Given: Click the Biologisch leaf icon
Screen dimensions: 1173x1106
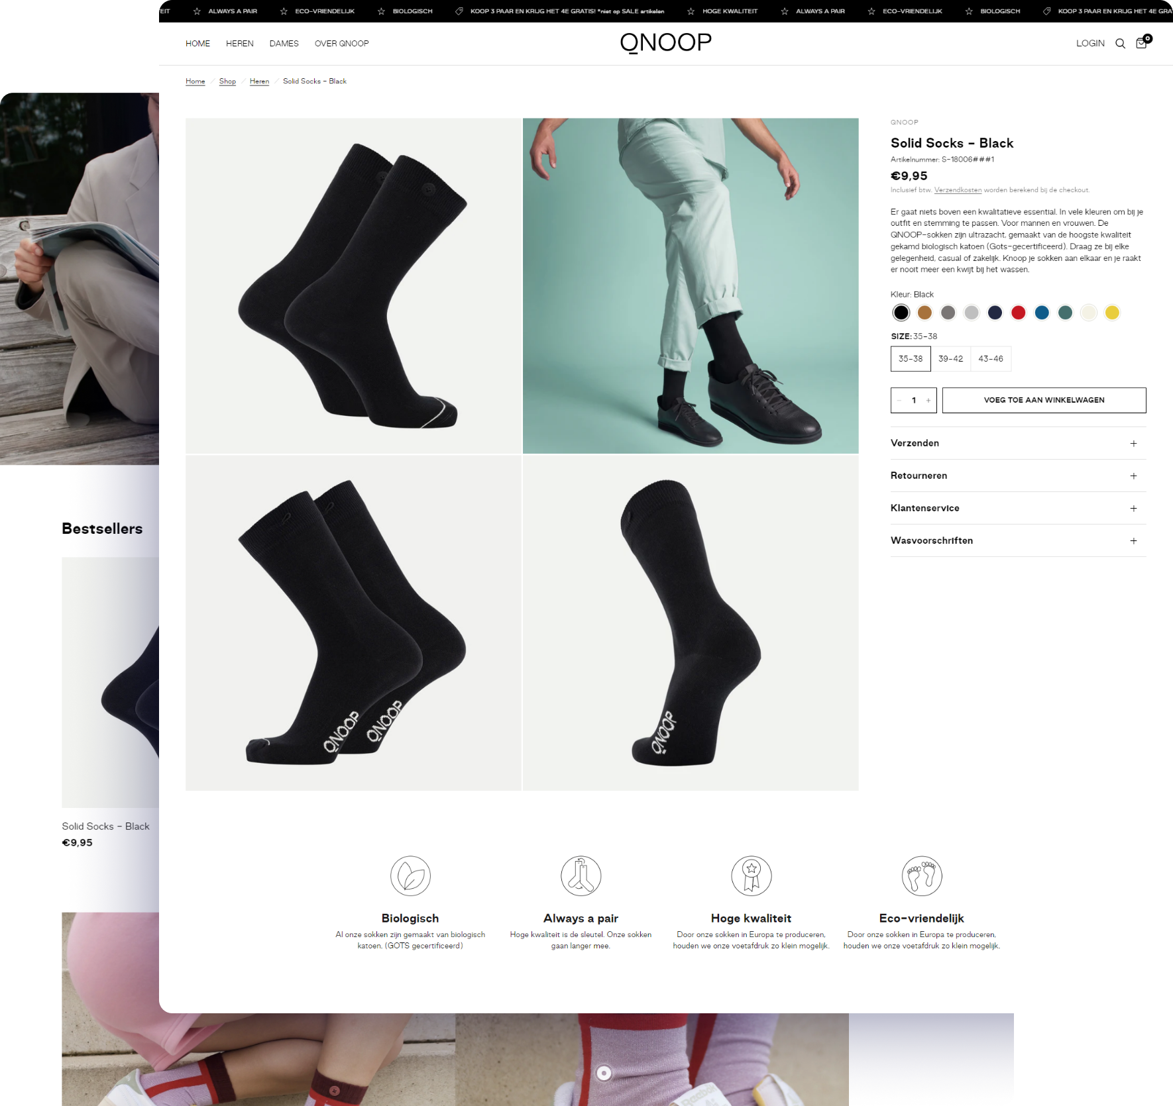Looking at the screenshot, I should coord(410,876).
